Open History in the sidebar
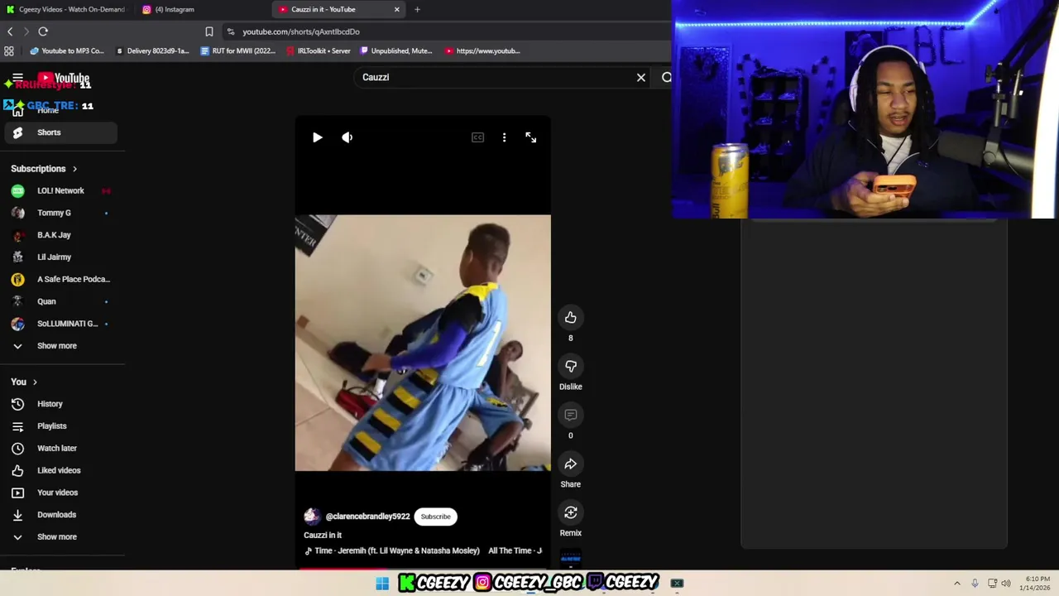Viewport: 1059px width, 596px height. (60, 404)
